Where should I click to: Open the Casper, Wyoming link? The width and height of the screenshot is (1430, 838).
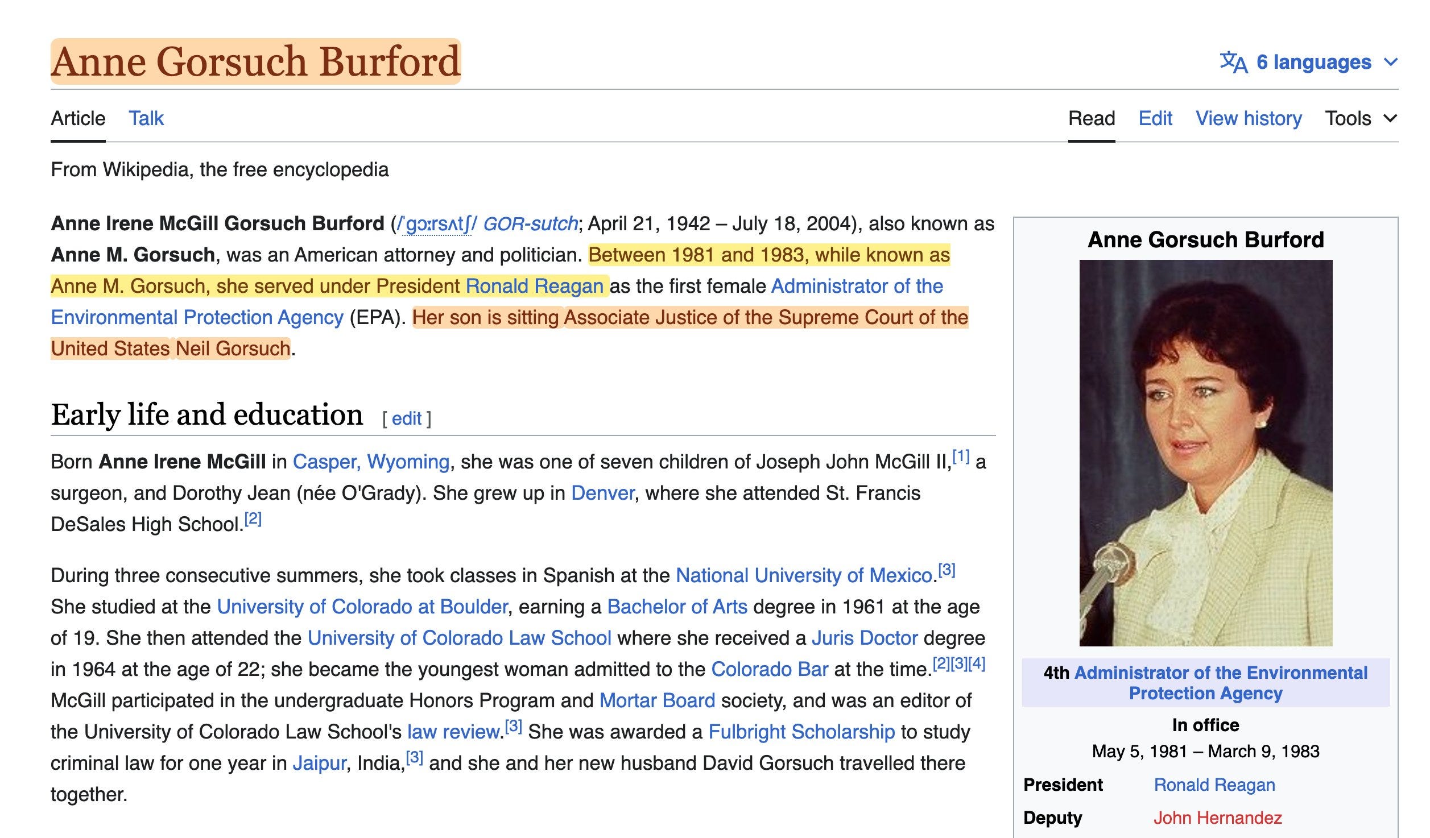tap(371, 462)
